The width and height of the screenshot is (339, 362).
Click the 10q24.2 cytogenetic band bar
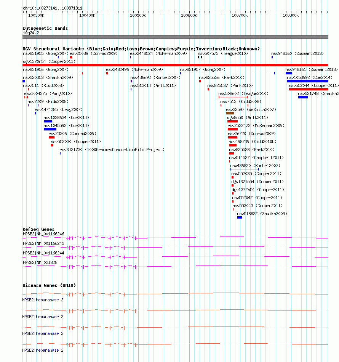(x=175, y=37)
